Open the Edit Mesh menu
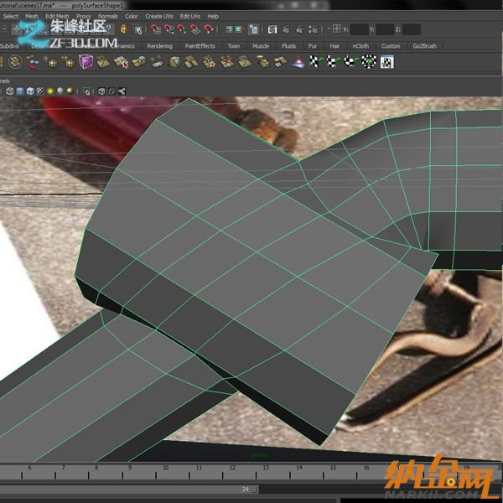503x503 pixels. 57,17
